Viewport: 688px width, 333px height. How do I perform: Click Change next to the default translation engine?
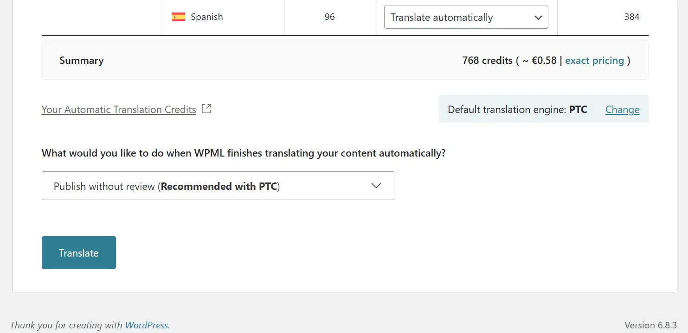pos(622,109)
